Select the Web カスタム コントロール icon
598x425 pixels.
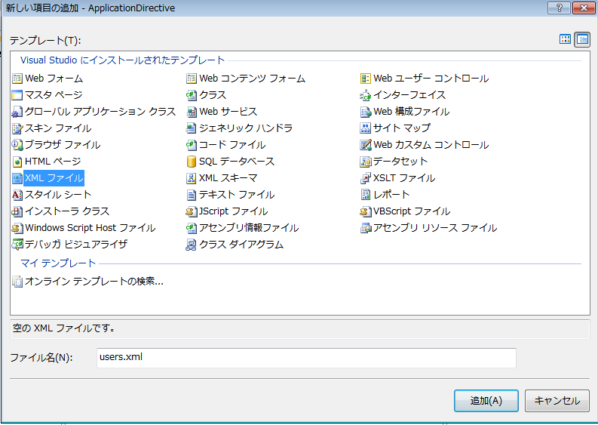pyautogui.click(x=365, y=145)
